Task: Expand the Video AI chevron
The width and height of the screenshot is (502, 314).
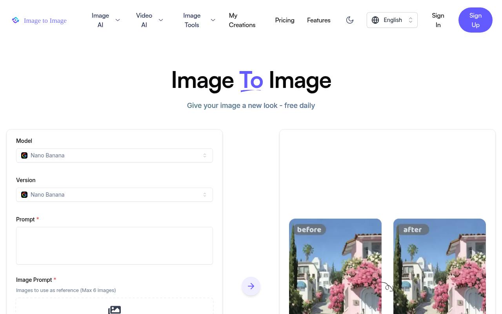Action: point(161,20)
